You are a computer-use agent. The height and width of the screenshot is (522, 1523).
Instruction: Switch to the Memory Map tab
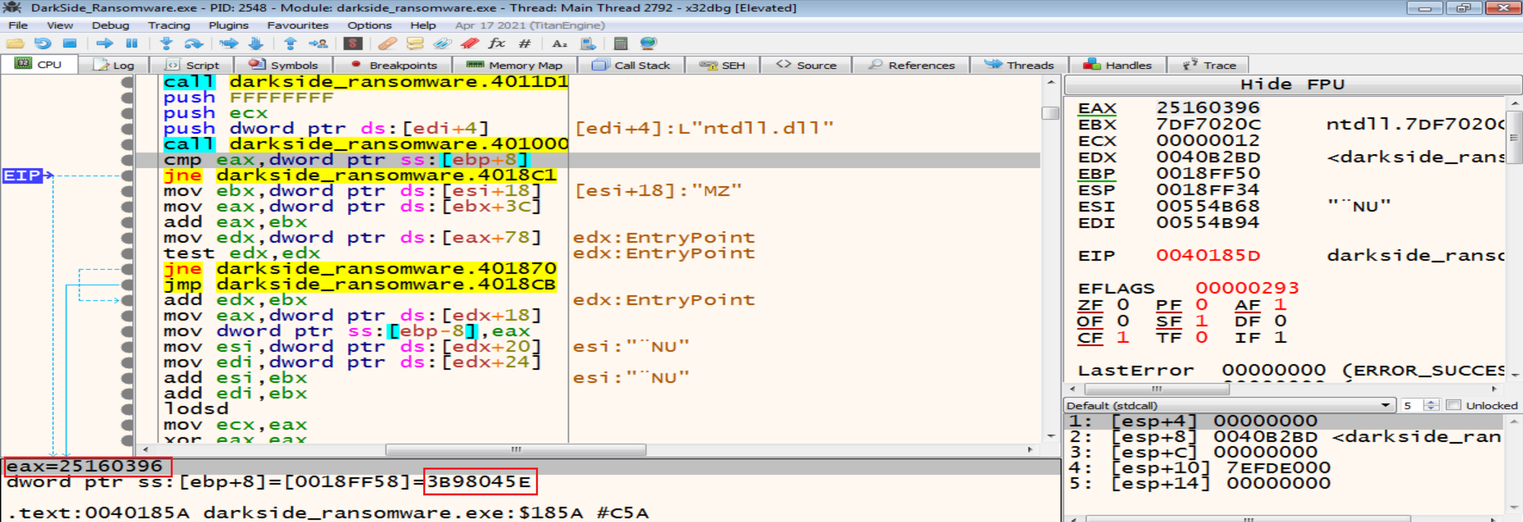(x=515, y=65)
